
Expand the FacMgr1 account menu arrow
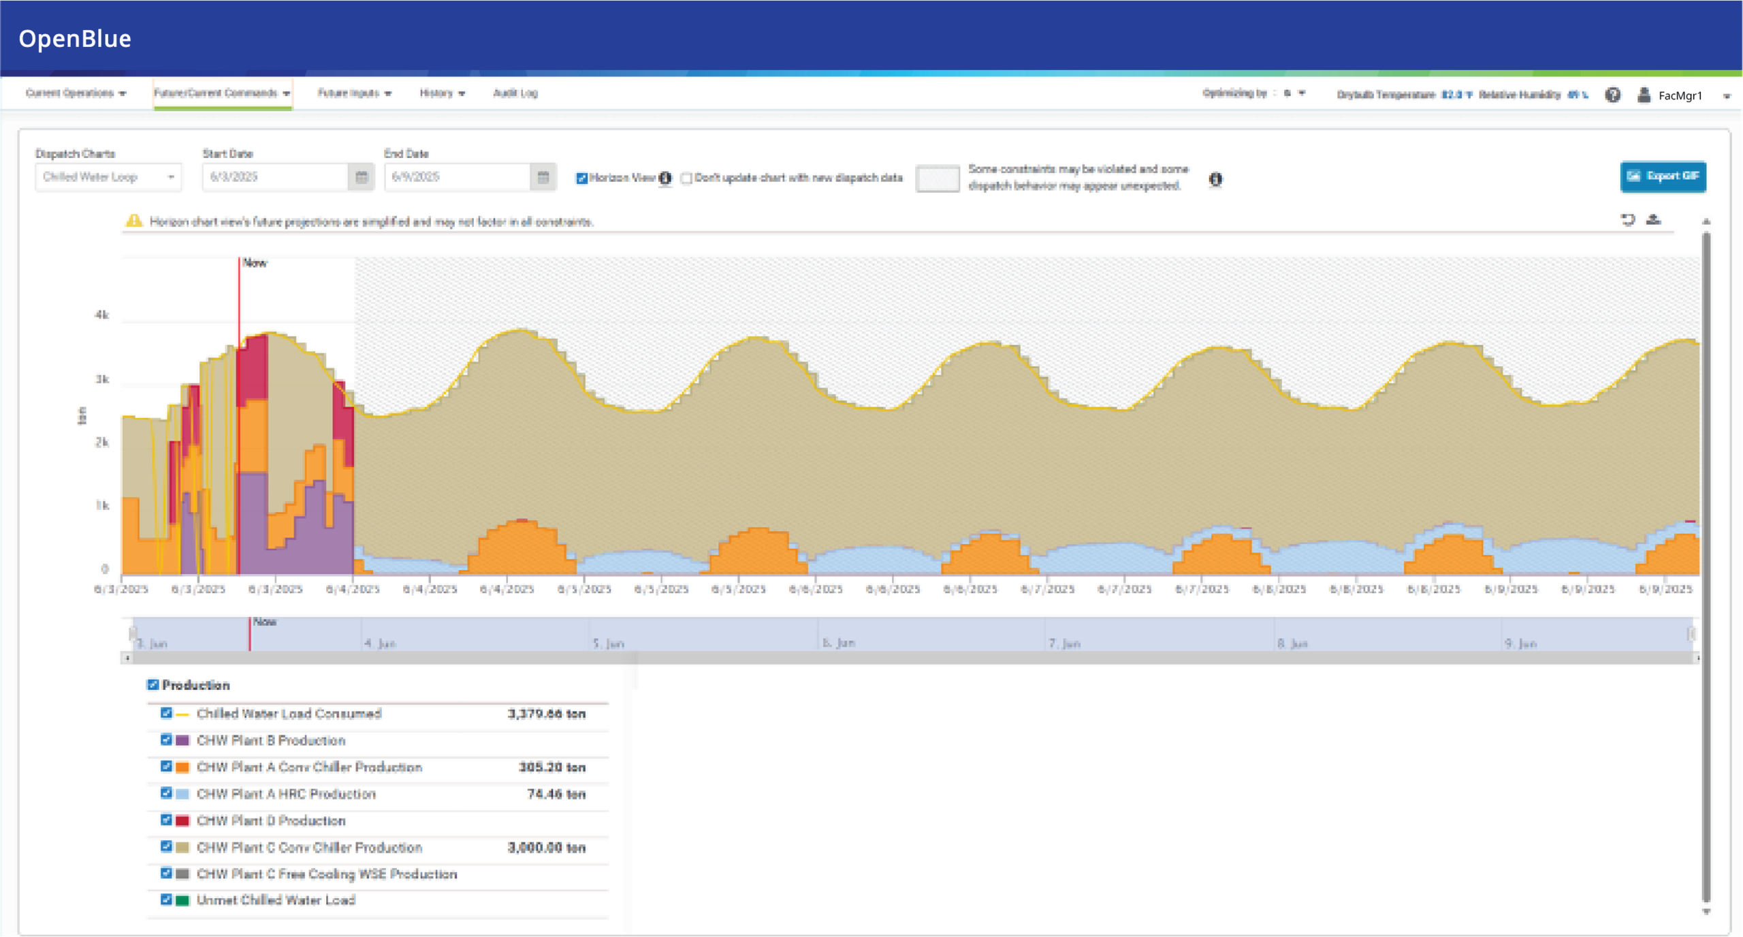(1726, 96)
